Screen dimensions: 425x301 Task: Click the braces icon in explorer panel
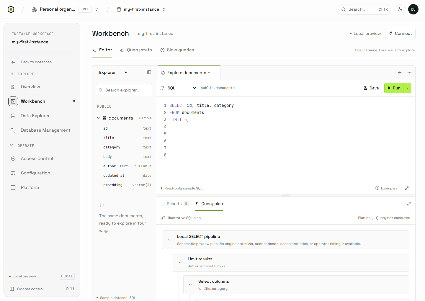pos(102,205)
